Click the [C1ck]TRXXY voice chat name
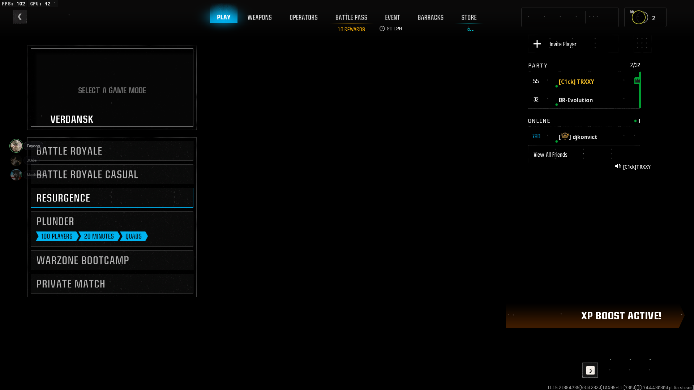Image resolution: width=694 pixels, height=390 pixels. 637,167
